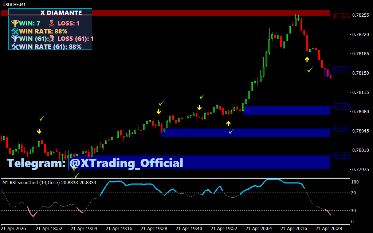Image resolution: width=373 pixels, height=233 pixels.
Task: Select the red 0.7825 price label
Action: [342, 16]
